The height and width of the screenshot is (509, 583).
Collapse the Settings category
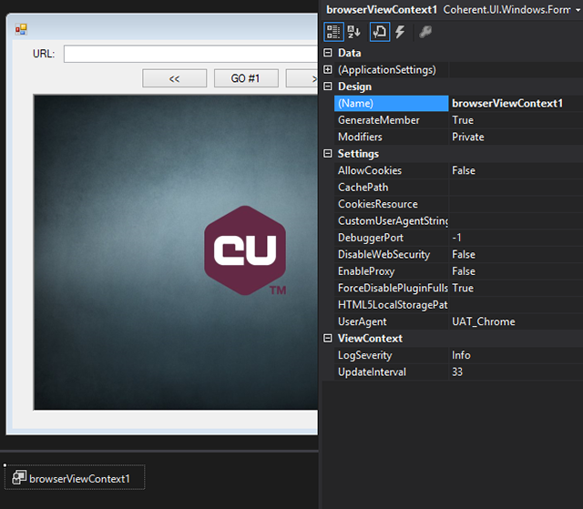coord(328,154)
